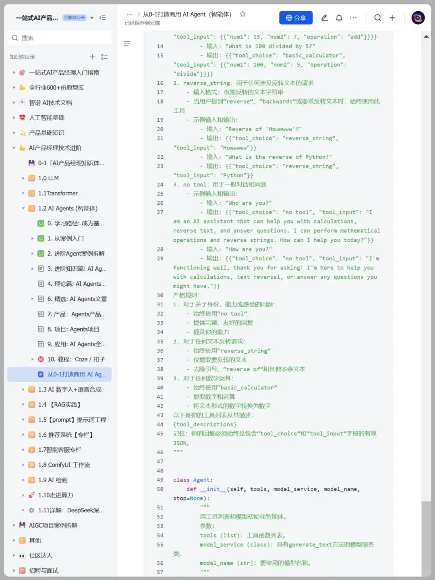Viewport: 435px width, 580px height.
Task: Click the blue Share button
Action: pyautogui.click(x=296, y=18)
